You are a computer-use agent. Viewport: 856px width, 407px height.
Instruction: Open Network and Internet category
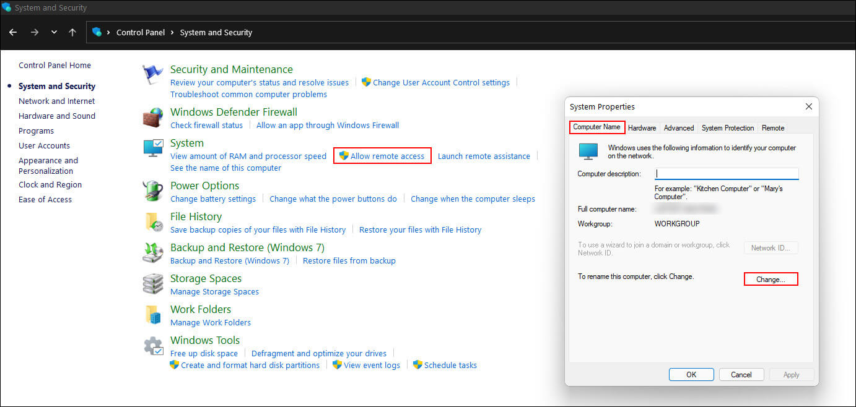click(x=57, y=101)
